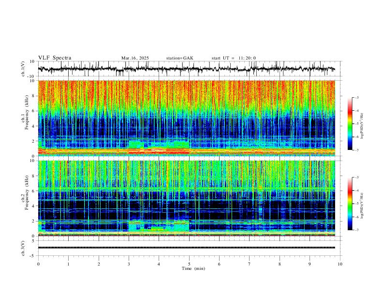
Task: Click the cyan 3–5 min burst in ch.2 spectrogram
Action: tap(159, 226)
